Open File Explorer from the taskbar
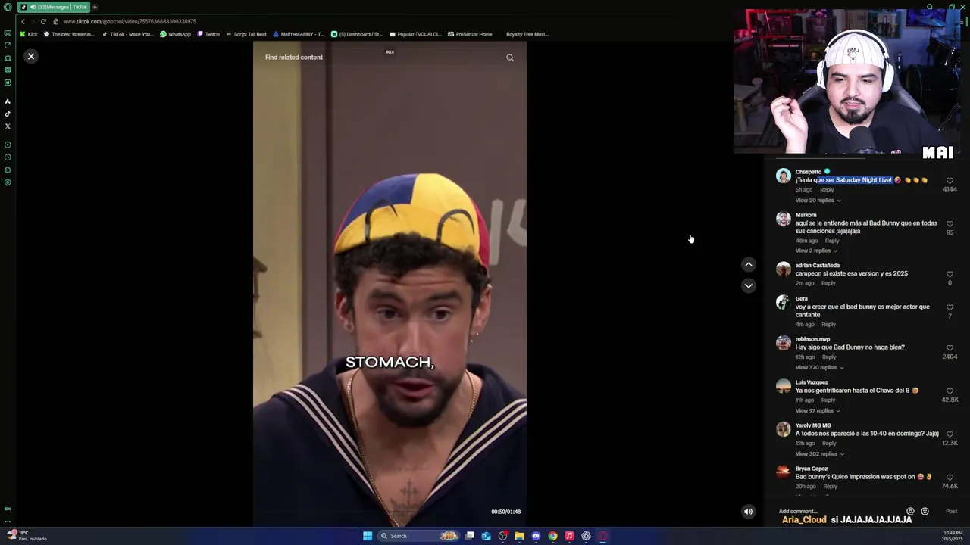This screenshot has width=970, height=545. tap(519, 536)
